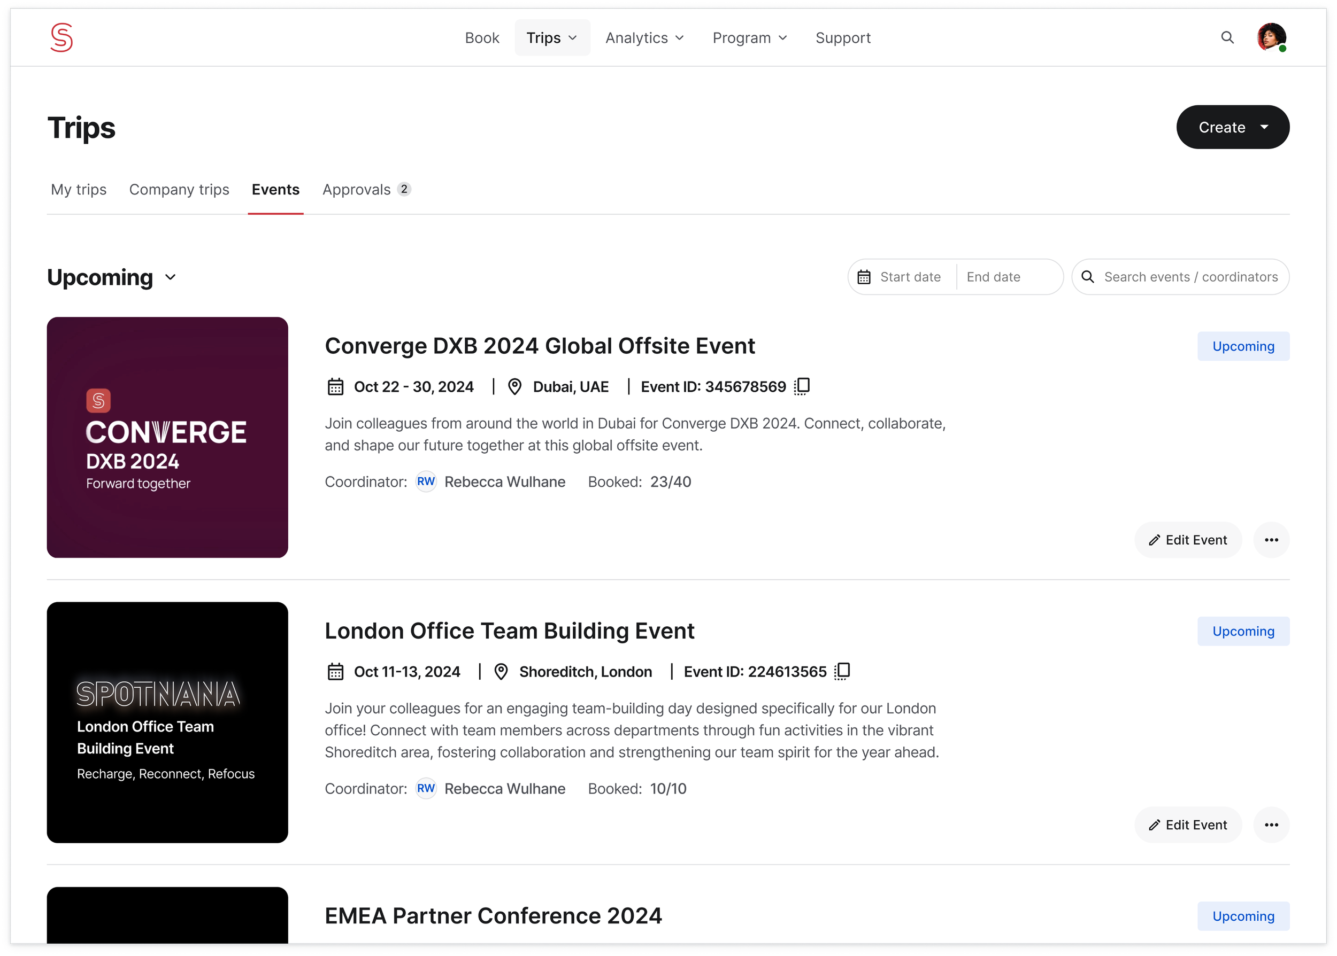The image size is (1337, 956).
Task: Expand the Analytics navigation menu
Action: 644,38
